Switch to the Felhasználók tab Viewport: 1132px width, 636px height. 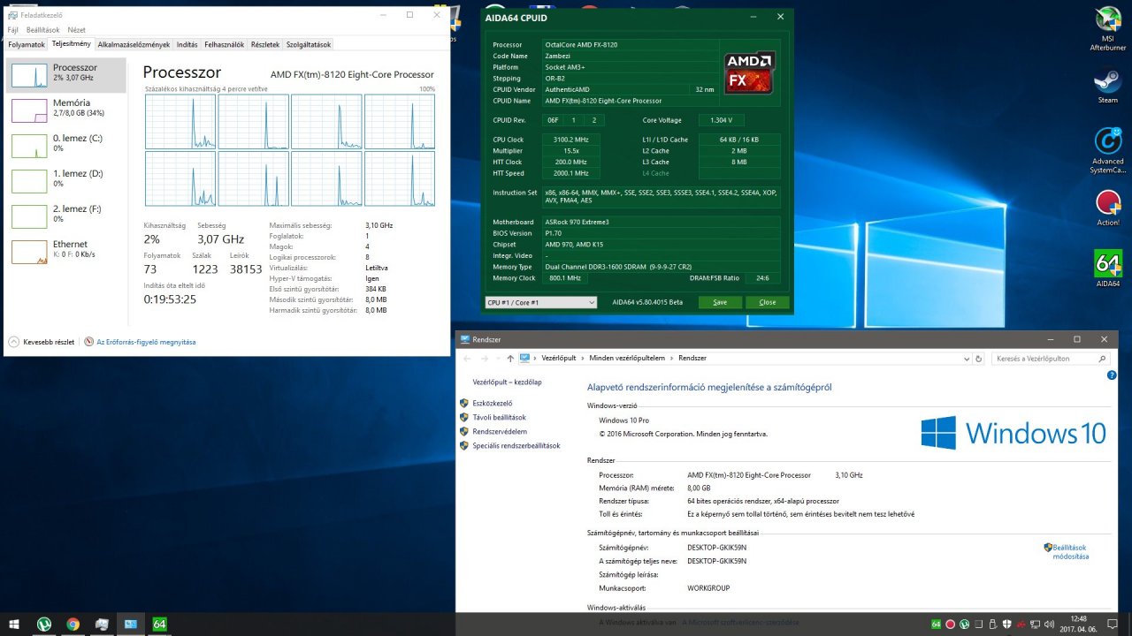click(x=225, y=44)
